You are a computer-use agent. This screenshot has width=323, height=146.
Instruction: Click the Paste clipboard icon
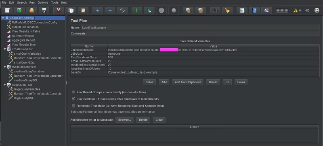[83, 10]
